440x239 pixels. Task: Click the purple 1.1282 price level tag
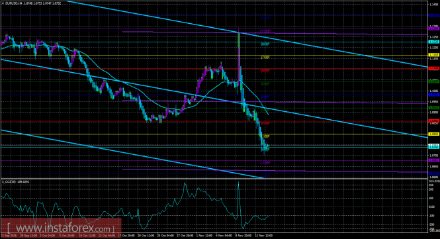point(433,28)
